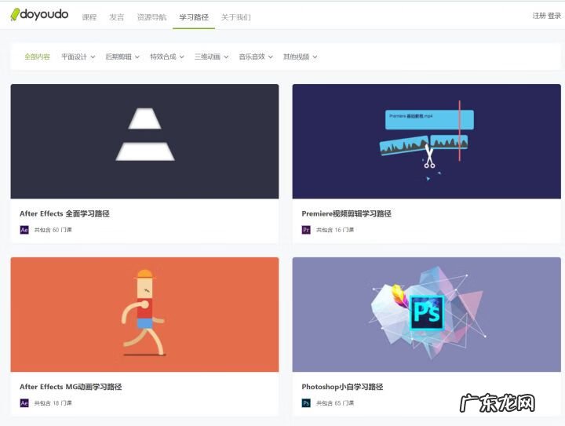Open the Photoshop Ps logo thumbnail

[x=427, y=315]
